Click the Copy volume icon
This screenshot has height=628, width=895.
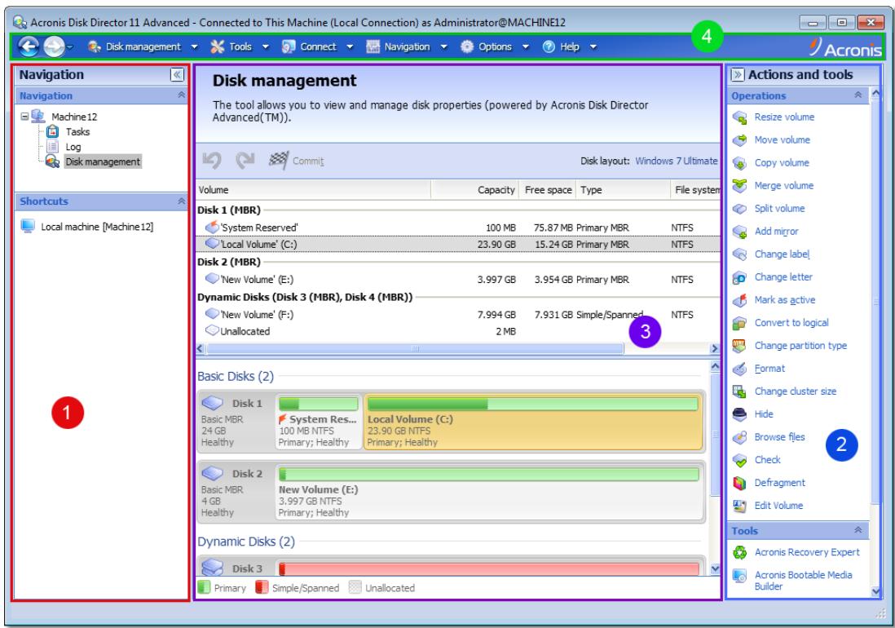coord(740,163)
